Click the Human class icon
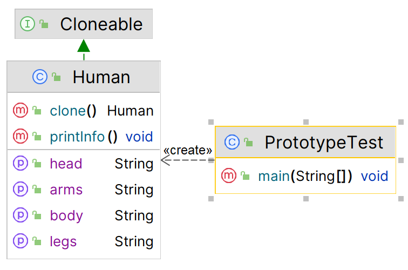The image size is (408, 270). (x=39, y=77)
